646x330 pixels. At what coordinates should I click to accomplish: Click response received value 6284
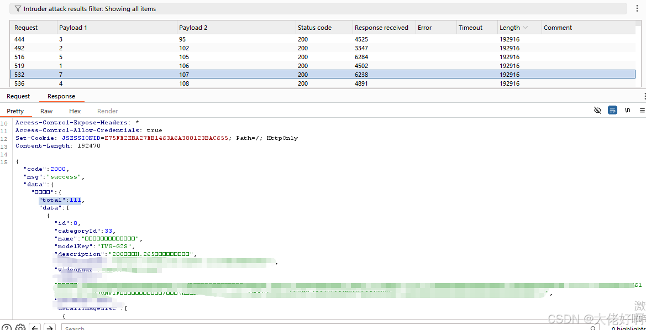point(361,57)
